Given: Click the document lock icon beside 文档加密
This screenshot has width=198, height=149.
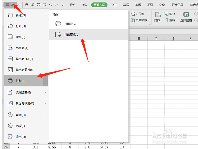Looking at the screenshot, I should point(10,92).
